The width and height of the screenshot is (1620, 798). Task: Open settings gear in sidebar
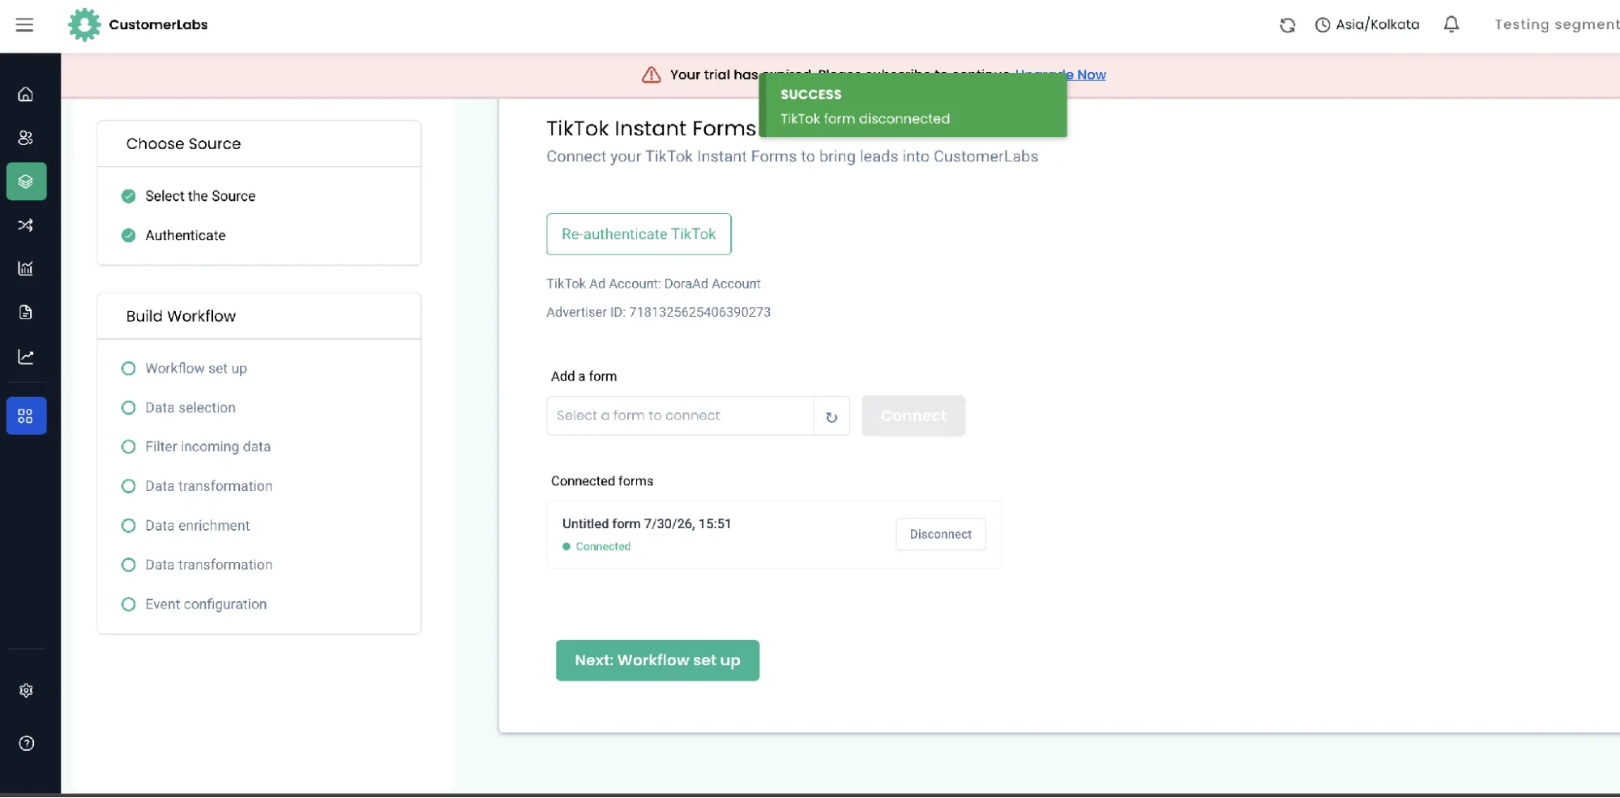coord(26,690)
